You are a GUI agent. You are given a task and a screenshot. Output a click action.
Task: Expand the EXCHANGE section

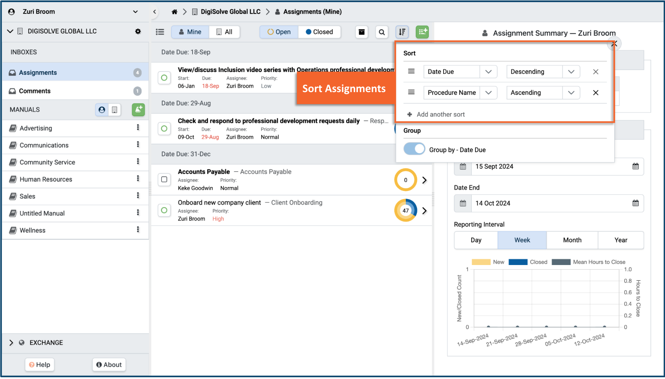pyautogui.click(x=11, y=343)
